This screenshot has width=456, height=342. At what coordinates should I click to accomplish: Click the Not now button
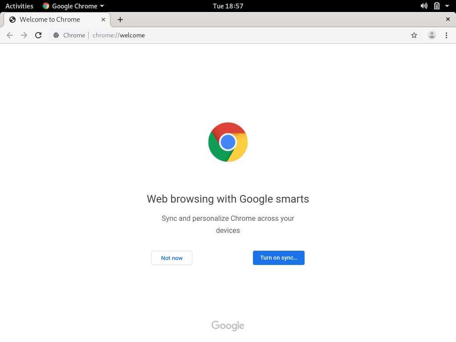[172, 258]
